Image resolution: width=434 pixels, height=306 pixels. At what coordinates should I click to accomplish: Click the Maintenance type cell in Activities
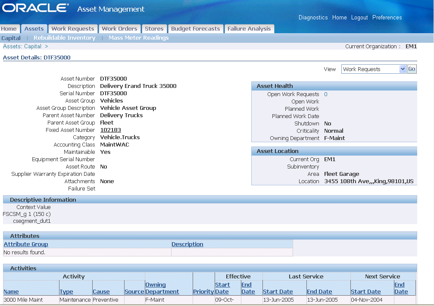point(75,300)
